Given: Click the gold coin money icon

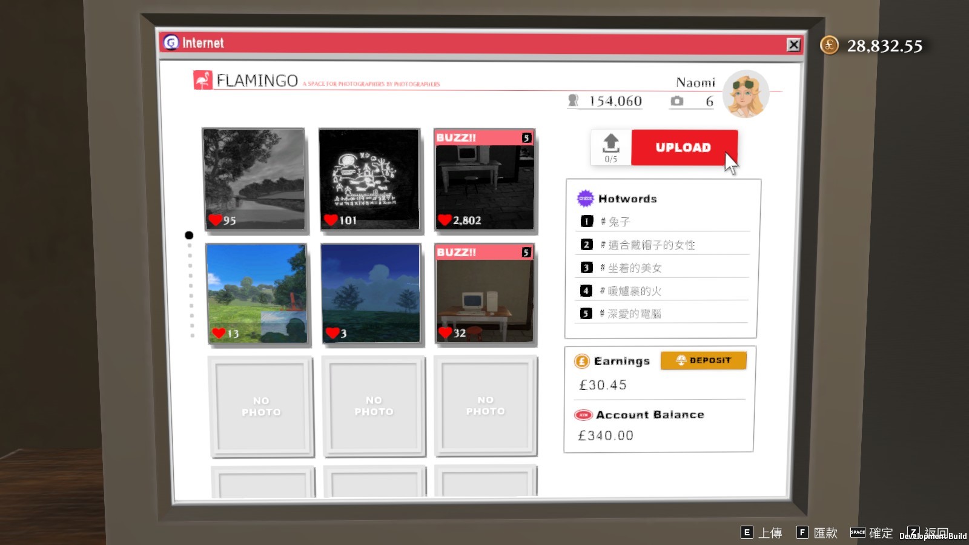Looking at the screenshot, I should (x=829, y=45).
